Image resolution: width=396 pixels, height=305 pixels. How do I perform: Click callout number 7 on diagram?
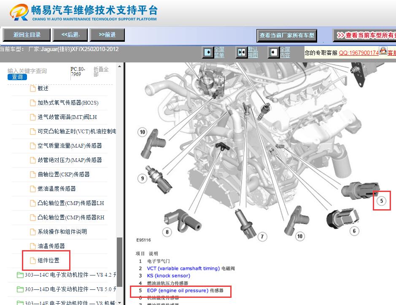point(262,237)
